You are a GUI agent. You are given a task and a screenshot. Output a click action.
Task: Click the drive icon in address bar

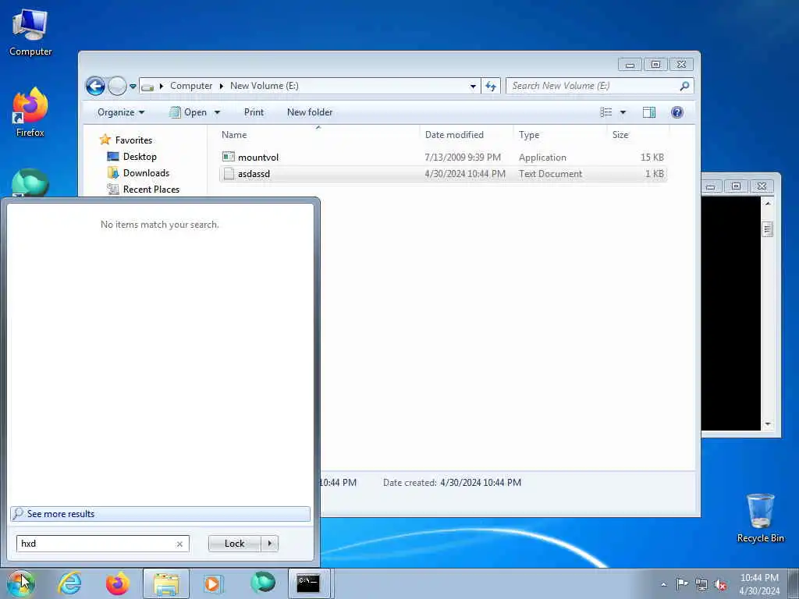[x=147, y=87]
